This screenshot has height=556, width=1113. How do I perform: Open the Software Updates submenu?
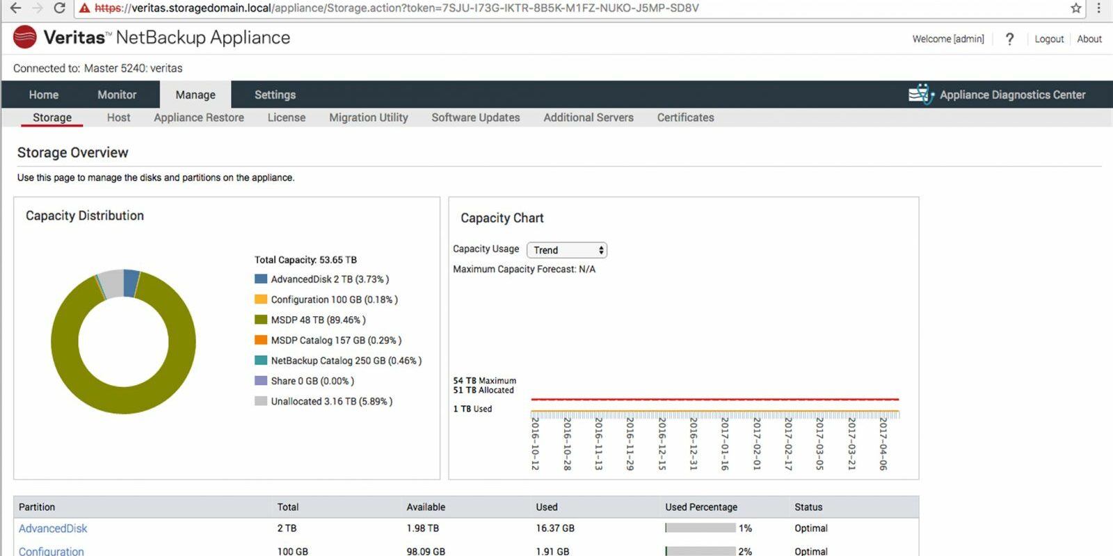click(476, 117)
